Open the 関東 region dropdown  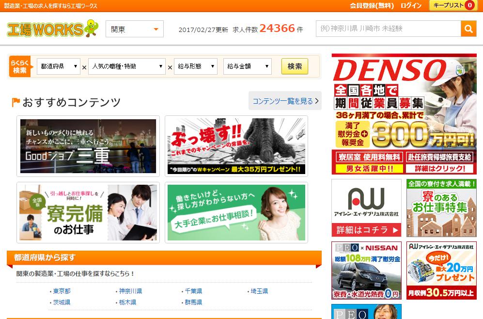[x=135, y=29]
